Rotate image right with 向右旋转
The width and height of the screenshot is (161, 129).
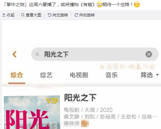tap(84, 15)
